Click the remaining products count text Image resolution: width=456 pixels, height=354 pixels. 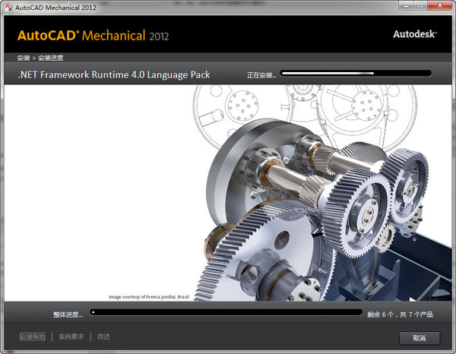click(x=400, y=312)
